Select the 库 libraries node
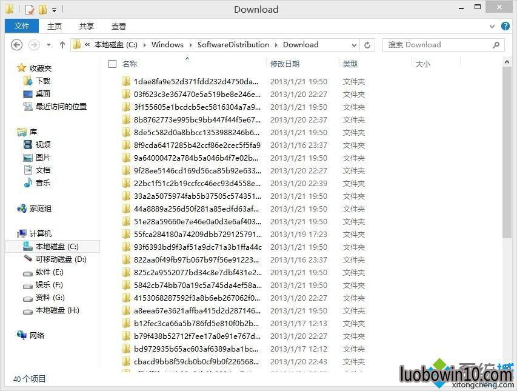 coord(33,132)
